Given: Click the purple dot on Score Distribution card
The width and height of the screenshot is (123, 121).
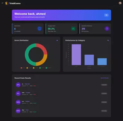Looking at the screenshot, I should point(57,41).
